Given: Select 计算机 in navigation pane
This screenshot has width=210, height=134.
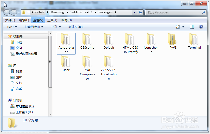Looking at the screenshot, I should coord(15,100).
